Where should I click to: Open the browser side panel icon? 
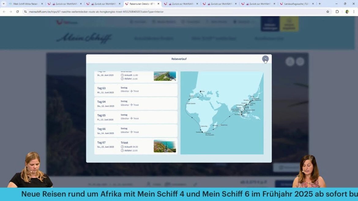pyautogui.click(x=337, y=12)
